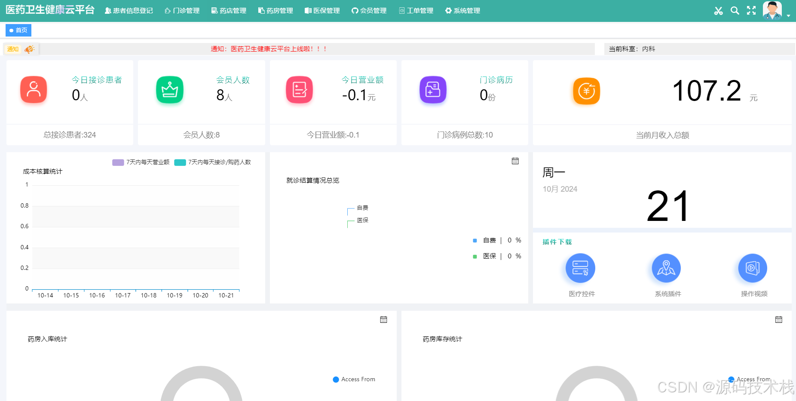Click 今日营业额:-0.1 footer text
The image size is (796, 401).
[x=333, y=135]
